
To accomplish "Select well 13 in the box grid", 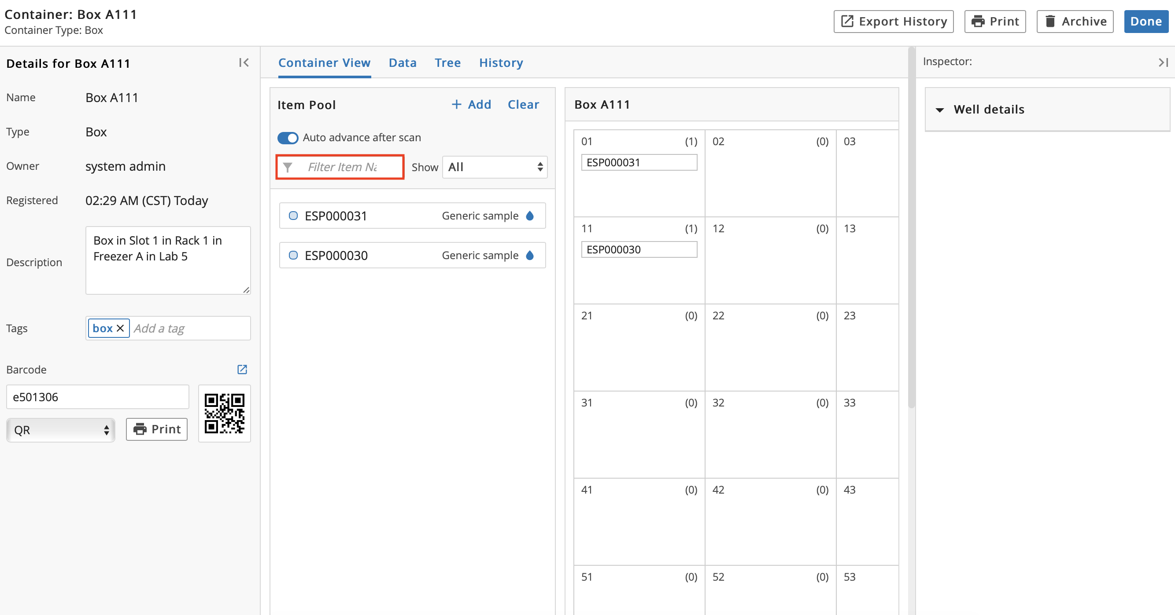I will [x=867, y=260].
